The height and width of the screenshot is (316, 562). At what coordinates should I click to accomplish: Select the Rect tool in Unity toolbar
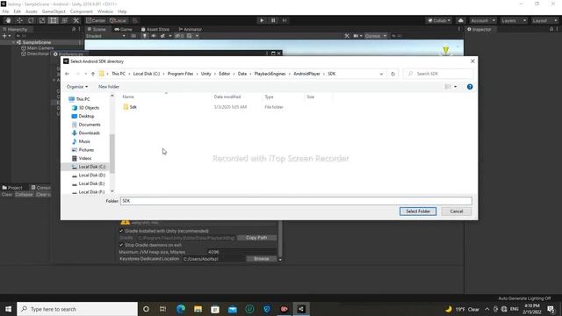tap(53, 20)
